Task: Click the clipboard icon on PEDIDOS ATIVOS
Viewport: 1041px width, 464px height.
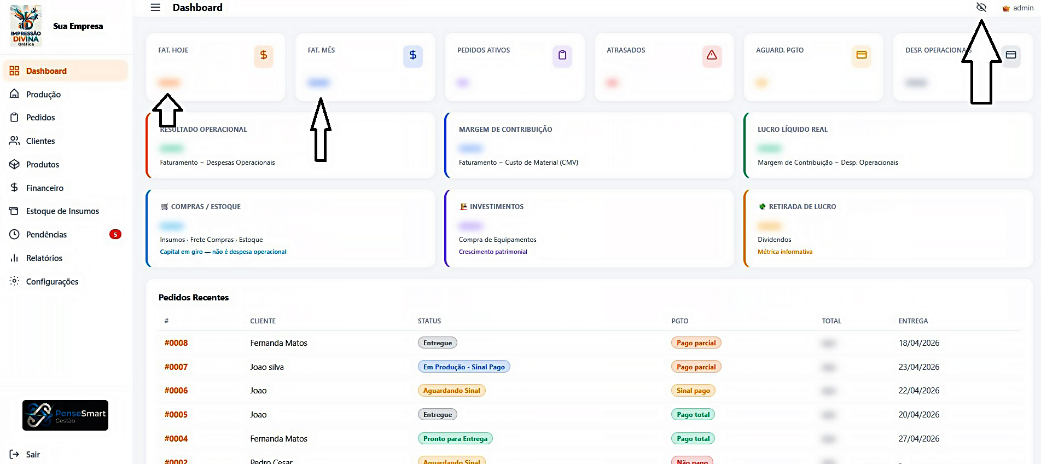Action: tap(562, 55)
